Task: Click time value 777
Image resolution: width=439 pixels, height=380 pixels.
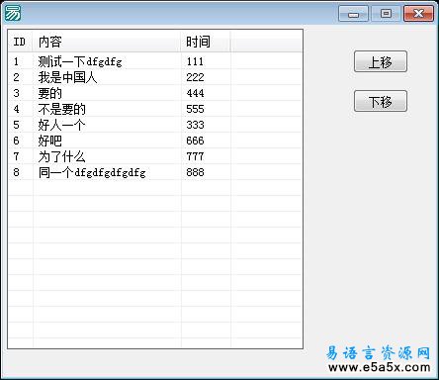Action: click(x=195, y=156)
